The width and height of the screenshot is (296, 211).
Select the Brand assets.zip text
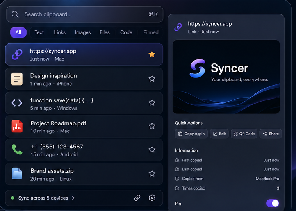click(52, 171)
